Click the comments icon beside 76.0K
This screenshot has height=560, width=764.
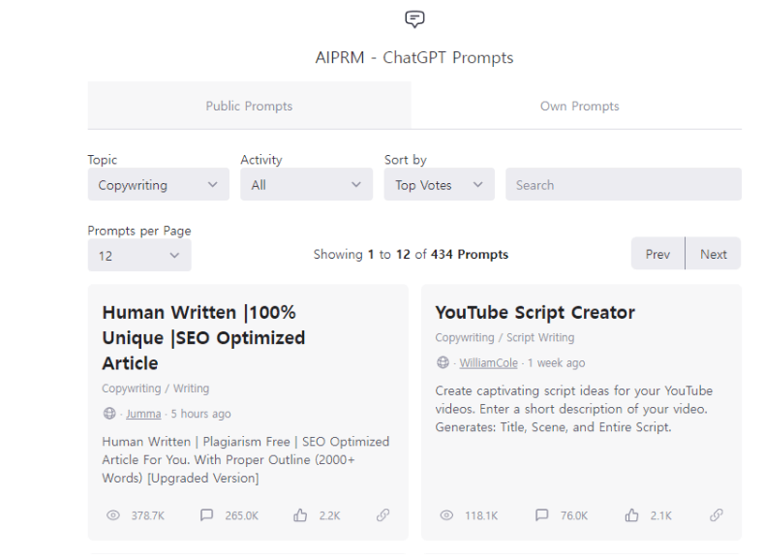click(x=541, y=514)
